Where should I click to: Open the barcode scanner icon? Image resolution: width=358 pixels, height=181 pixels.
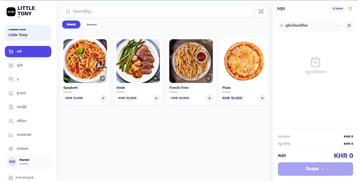pos(261,11)
